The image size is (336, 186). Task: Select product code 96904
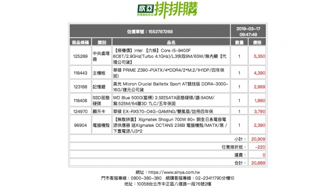pos(80,125)
